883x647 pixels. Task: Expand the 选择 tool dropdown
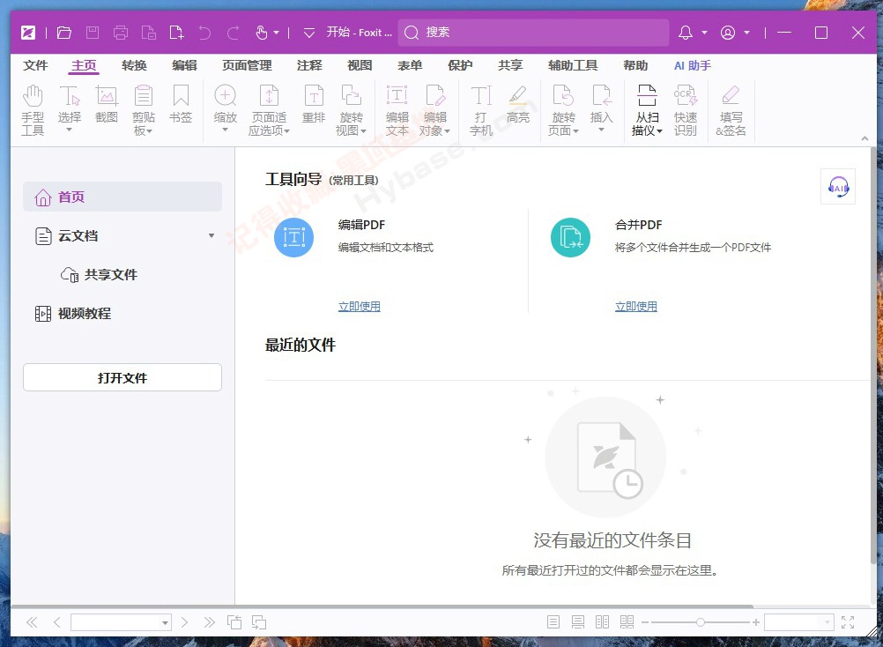[x=70, y=130]
